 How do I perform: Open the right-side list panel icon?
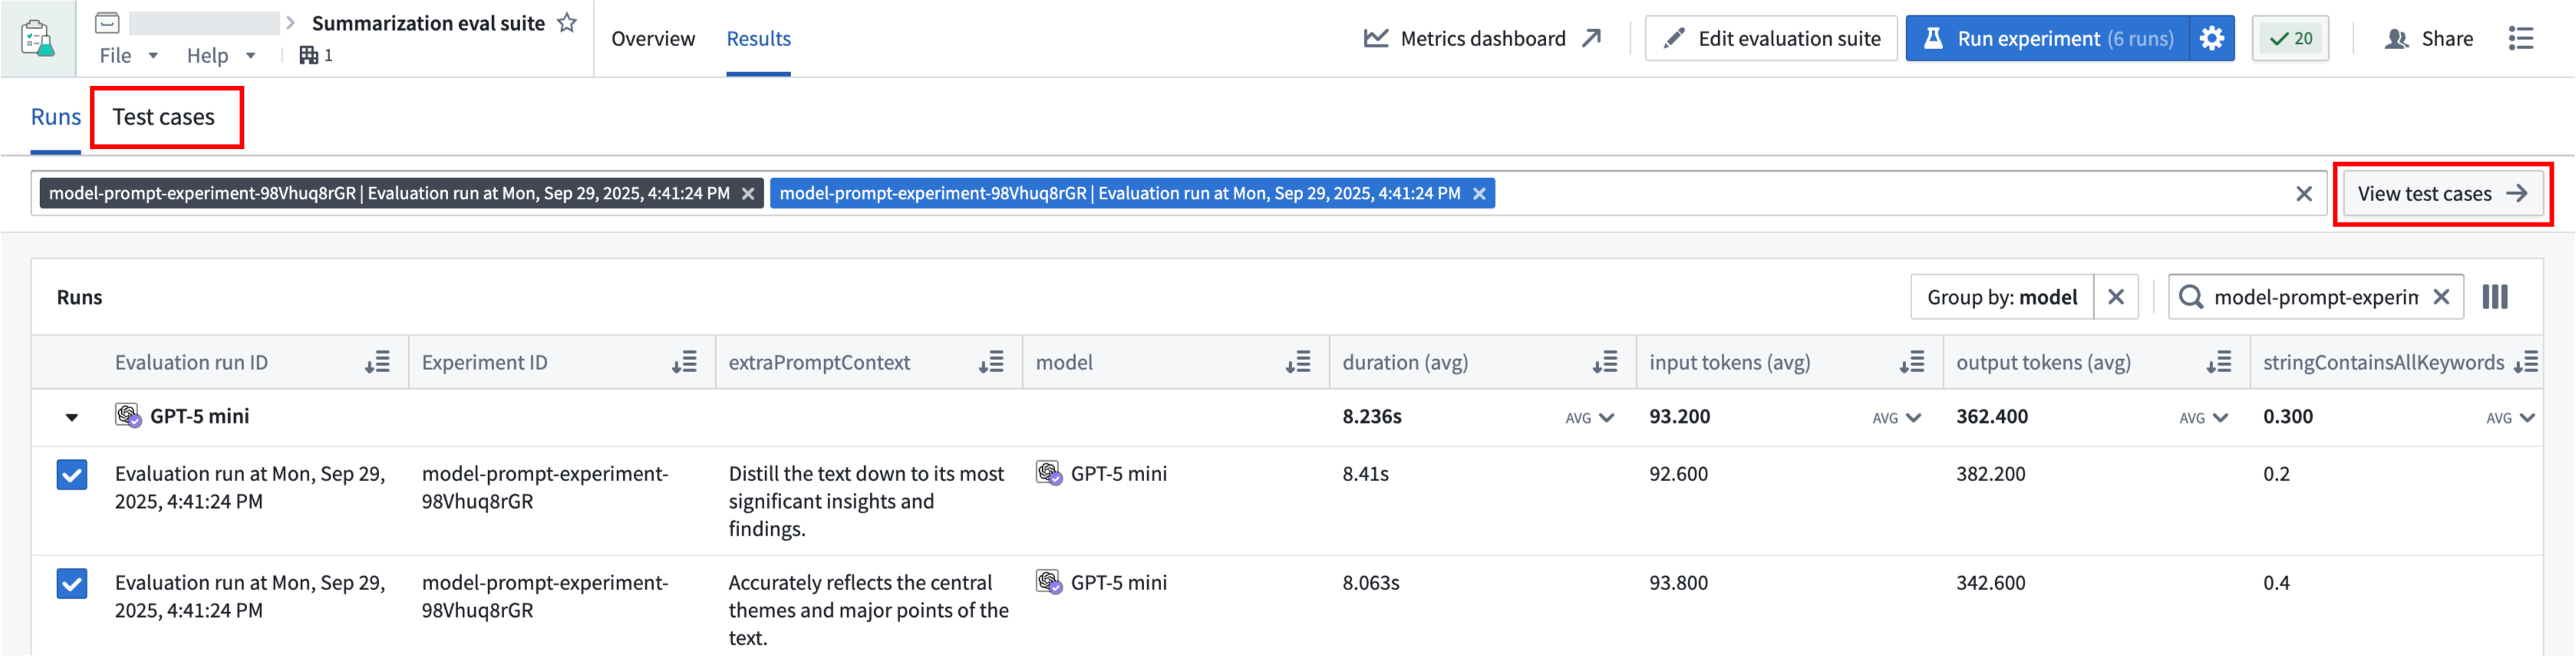click(x=2520, y=39)
